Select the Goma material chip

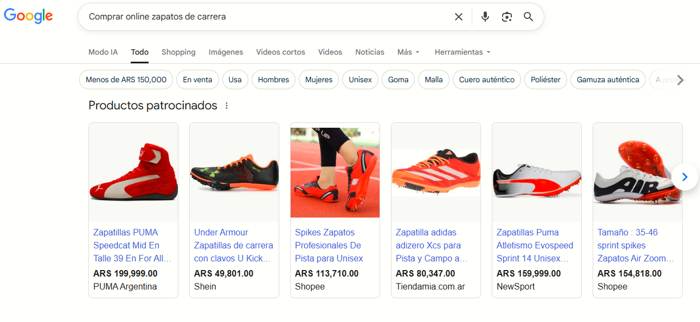(398, 80)
